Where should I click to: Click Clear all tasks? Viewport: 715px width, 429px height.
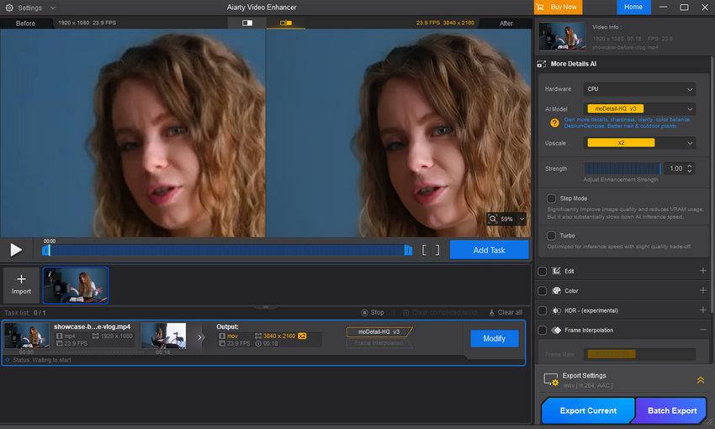(506, 312)
